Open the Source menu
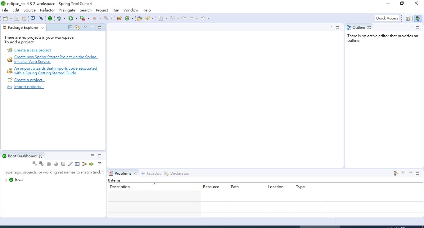 [29, 10]
